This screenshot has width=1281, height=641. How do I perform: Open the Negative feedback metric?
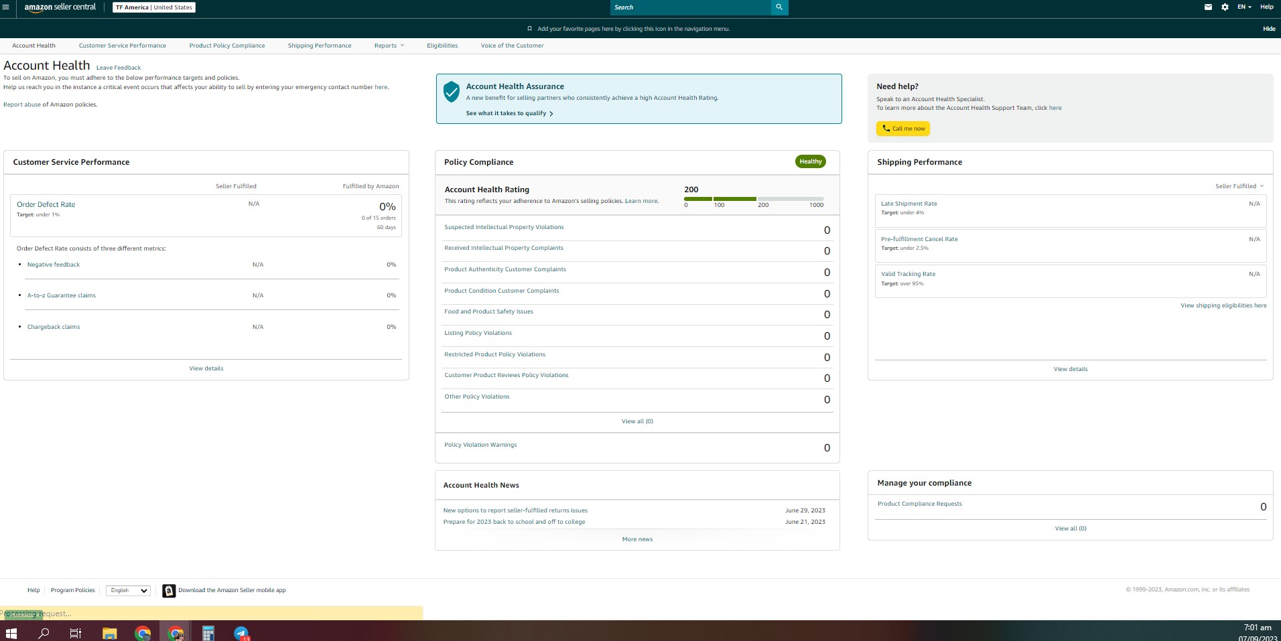[54, 265]
